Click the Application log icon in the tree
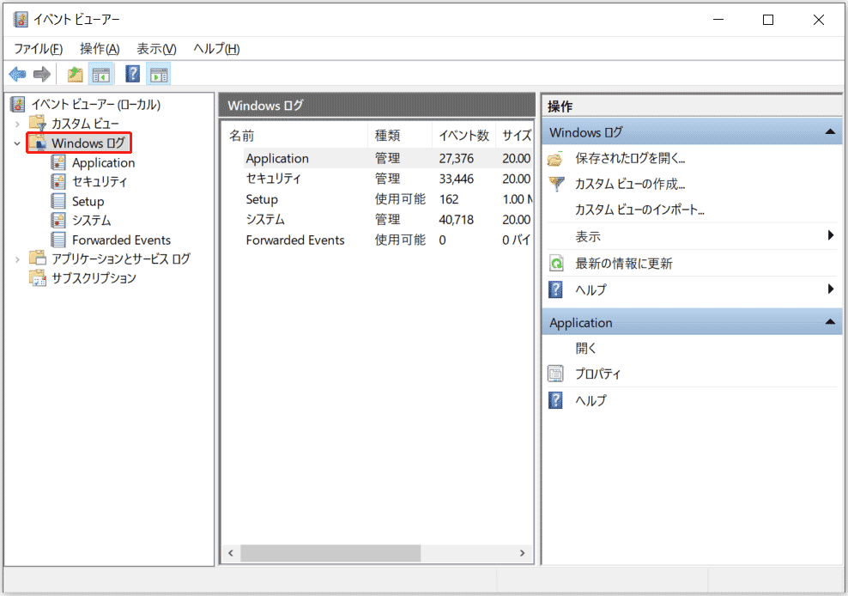This screenshot has width=848, height=596. pos(58,162)
